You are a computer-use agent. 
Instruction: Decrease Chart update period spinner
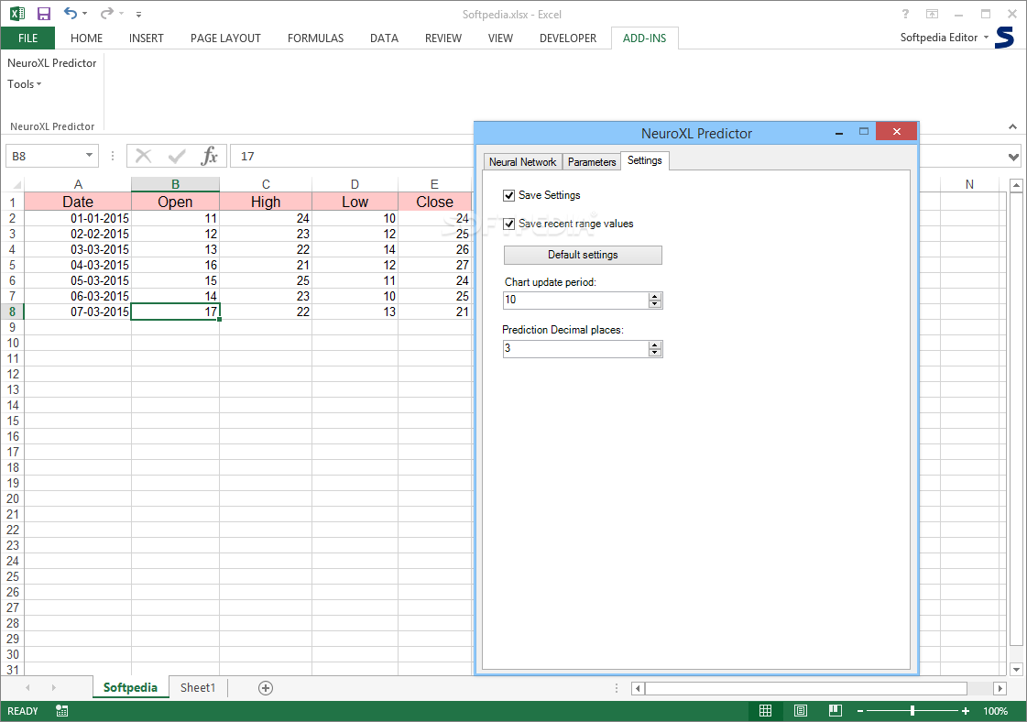[655, 304]
